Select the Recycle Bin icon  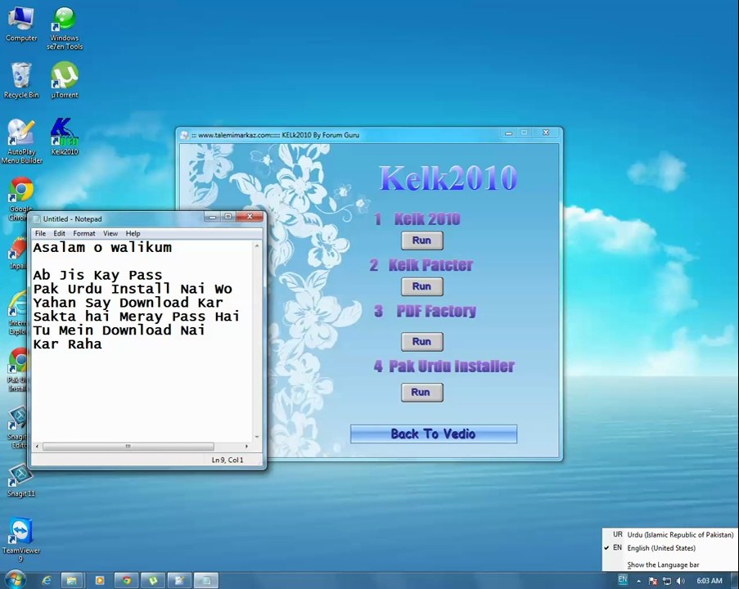21,80
